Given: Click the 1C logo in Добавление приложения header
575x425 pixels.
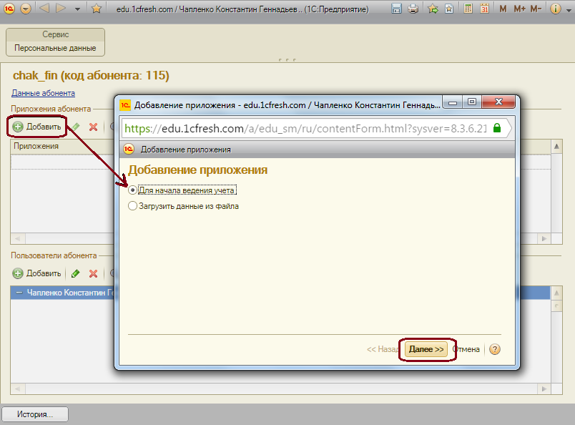Looking at the screenshot, I should (x=129, y=149).
